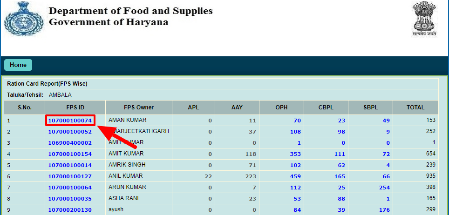Click the CBPL column header
The width and height of the screenshot is (449, 215).
click(326, 107)
